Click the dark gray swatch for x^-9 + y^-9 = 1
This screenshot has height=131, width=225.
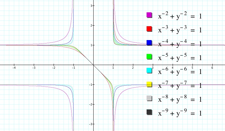[x=149, y=112]
